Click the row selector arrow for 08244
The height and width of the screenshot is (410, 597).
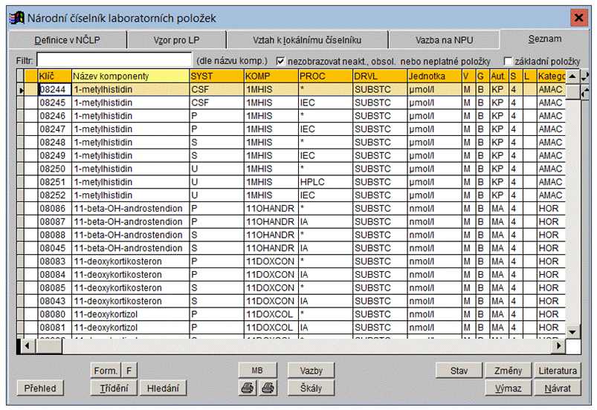point(21,90)
